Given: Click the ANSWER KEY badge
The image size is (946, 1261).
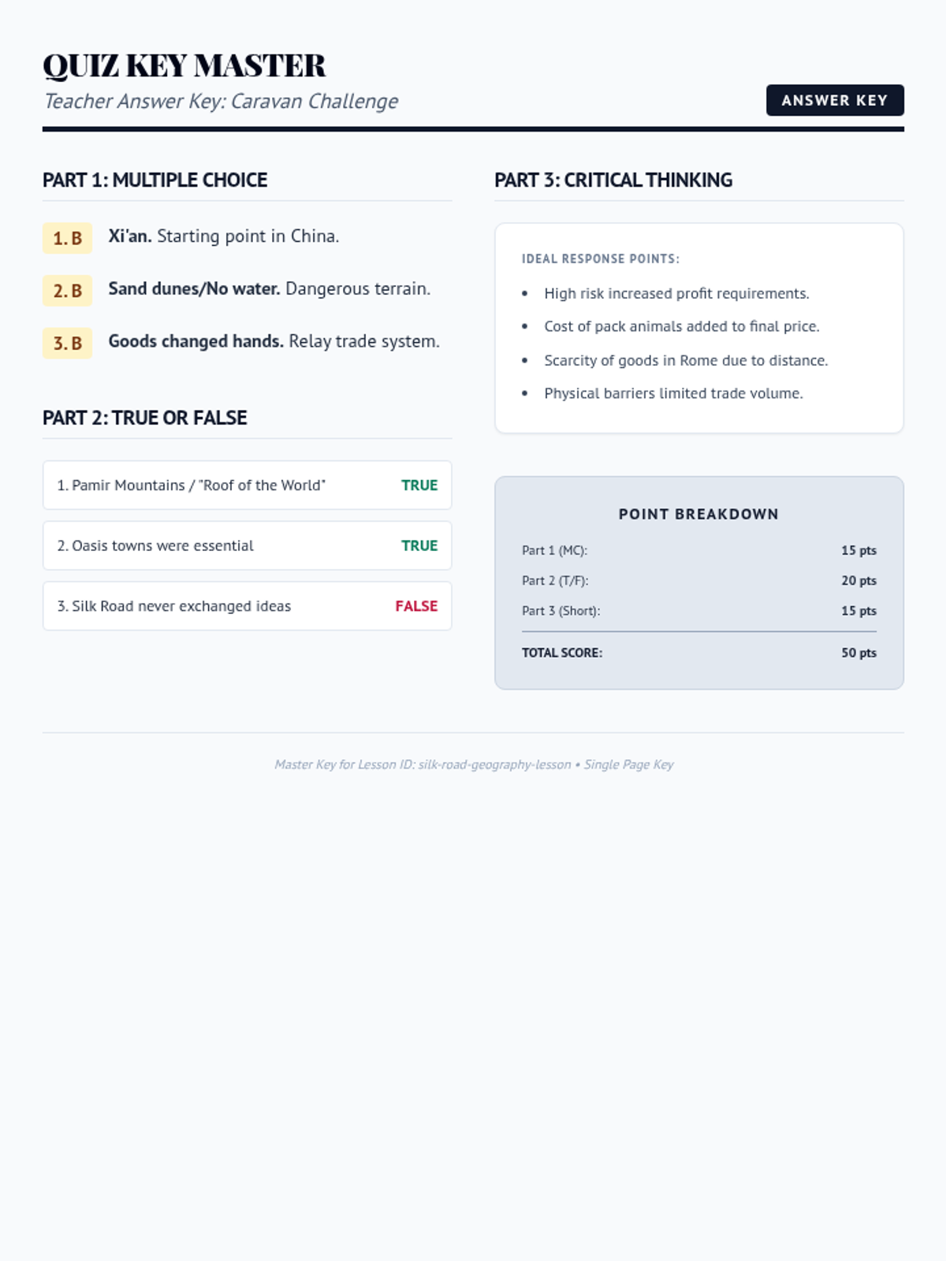Looking at the screenshot, I should (835, 100).
